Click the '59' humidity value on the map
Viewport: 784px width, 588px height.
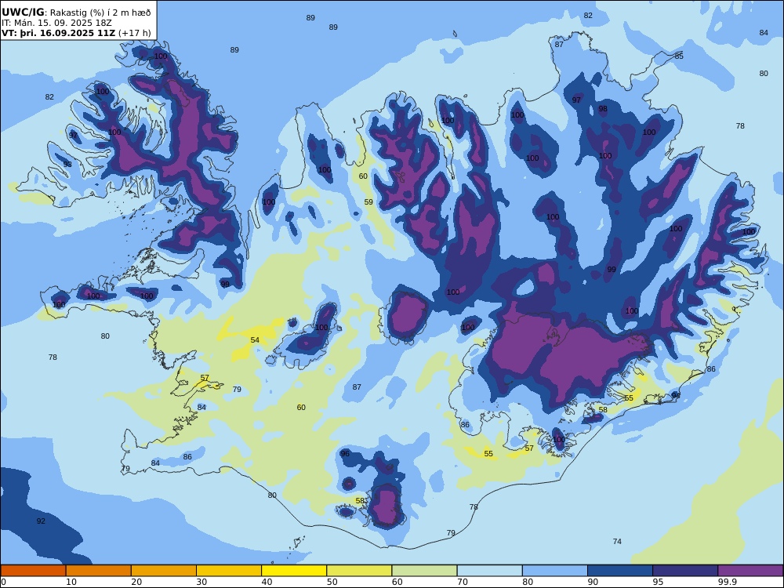368,202
